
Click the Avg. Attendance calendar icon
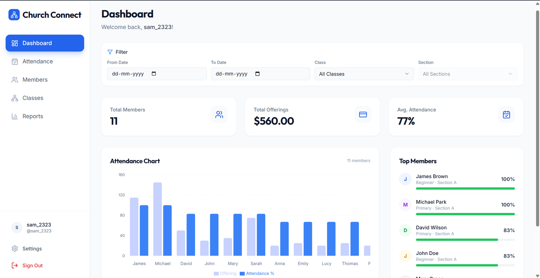coord(507,115)
